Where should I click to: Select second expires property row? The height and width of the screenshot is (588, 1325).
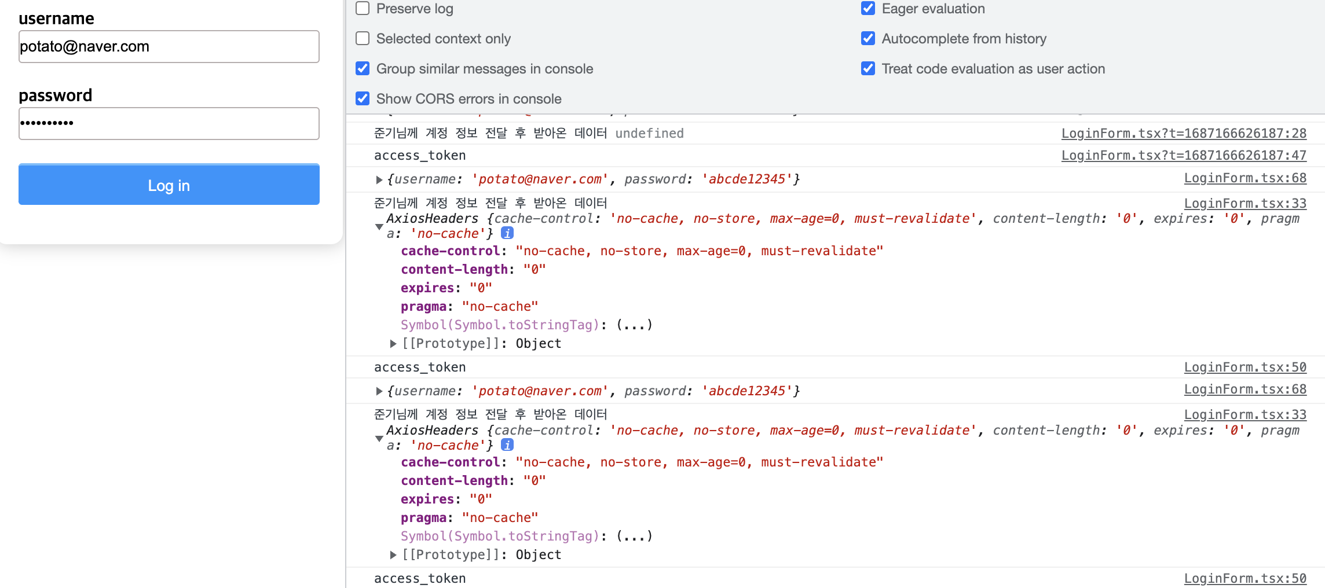446,499
